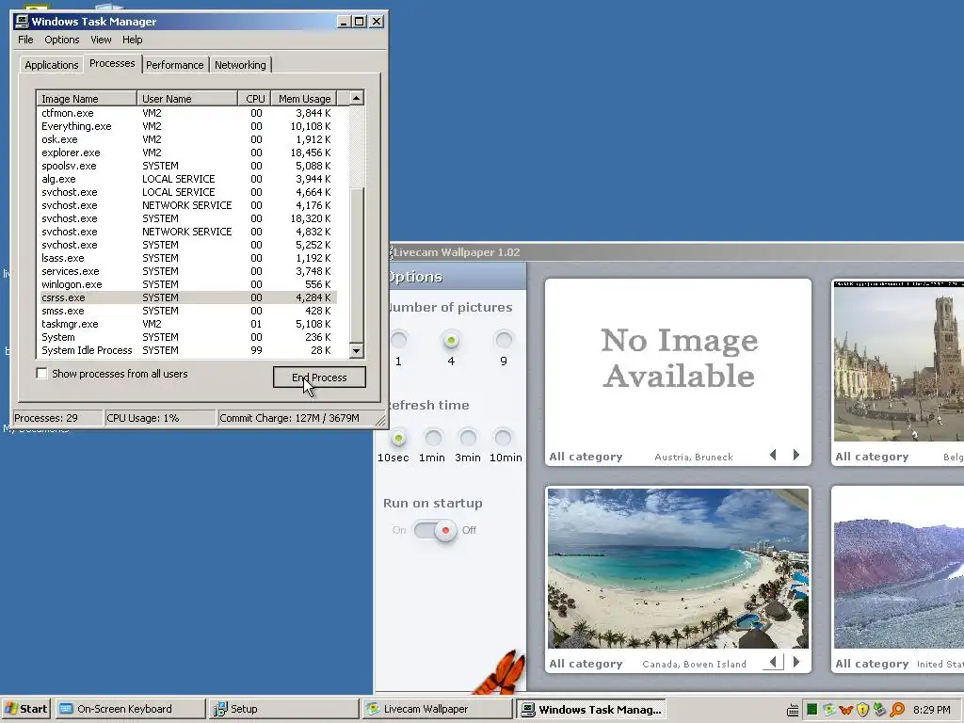
Task: Switch to On-Screen Keyboard taskbar button
Action: tap(130, 709)
